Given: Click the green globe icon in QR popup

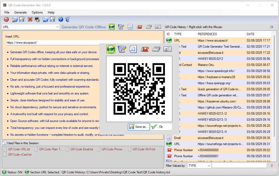Looking at the screenshot, I should tap(111, 49).
